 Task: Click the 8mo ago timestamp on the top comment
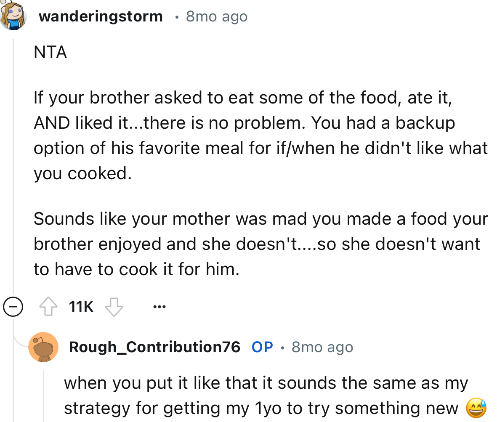point(216,16)
